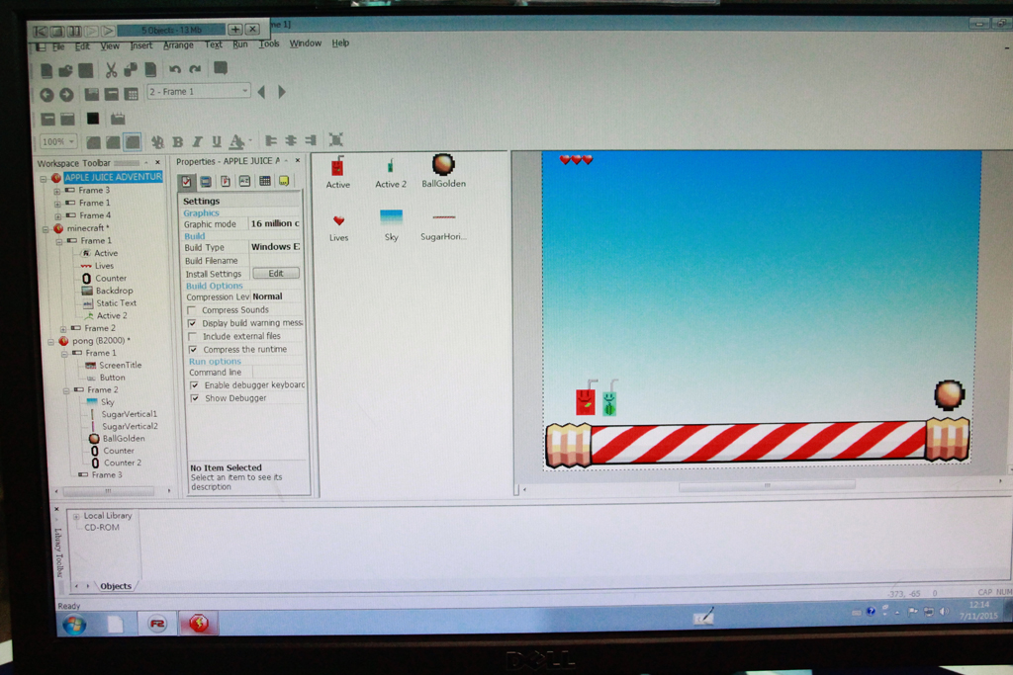Select Local Library in the library tree
The width and height of the screenshot is (1013, 675).
click(107, 516)
